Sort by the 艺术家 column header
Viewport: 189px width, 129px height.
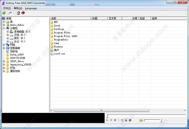click(115, 18)
